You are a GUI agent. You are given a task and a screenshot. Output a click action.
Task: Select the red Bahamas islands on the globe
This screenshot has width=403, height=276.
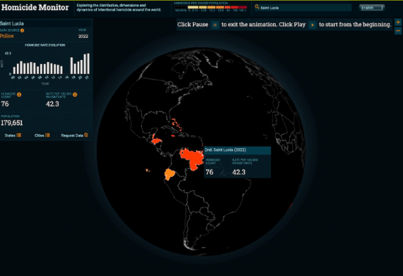pos(176,125)
